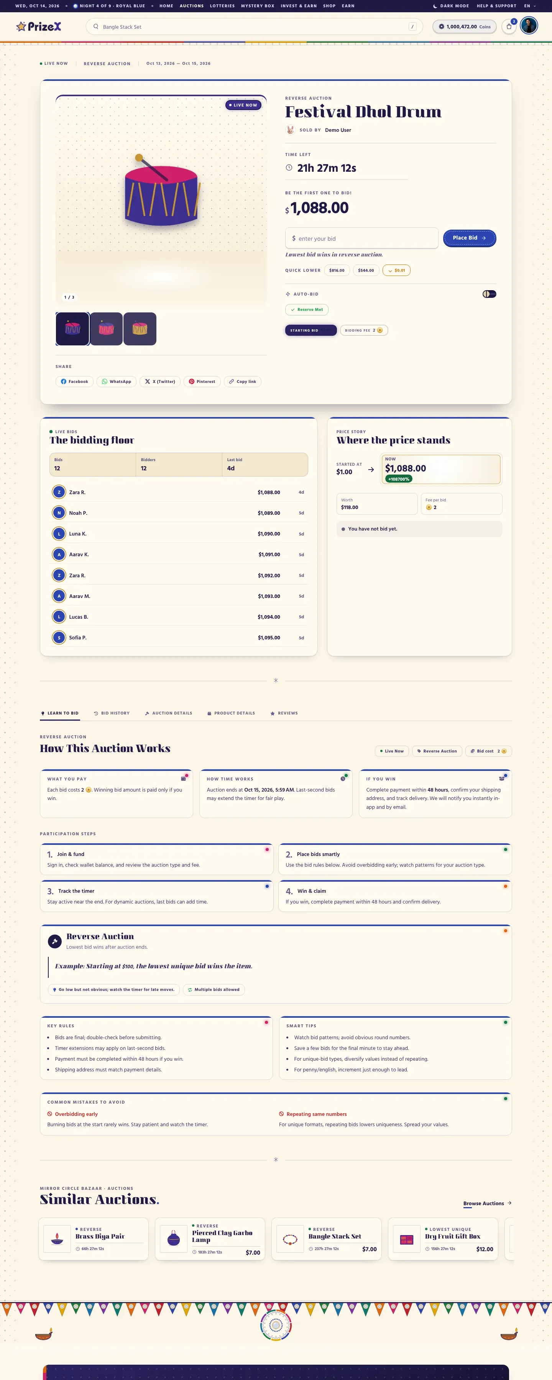Select the third yellow drum thumbnail
Image resolution: width=552 pixels, height=1380 pixels.
coord(140,329)
